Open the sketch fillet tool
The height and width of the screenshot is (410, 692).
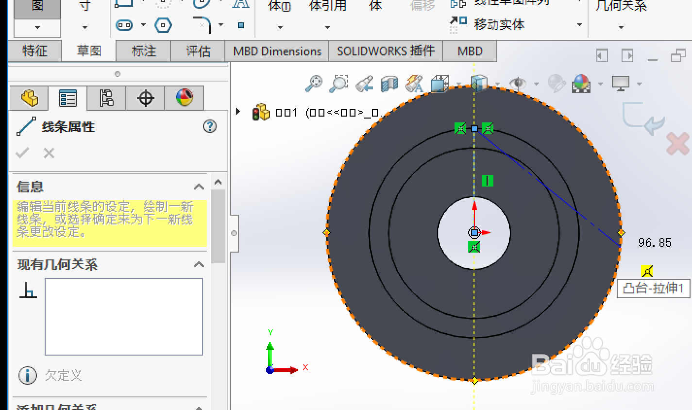tap(206, 25)
